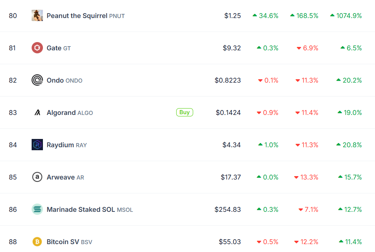Image resolution: width=375 pixels, height=252 pixels.
Task: Click the Peanut the Squirrel coin icon
Action: click(37, 16)
